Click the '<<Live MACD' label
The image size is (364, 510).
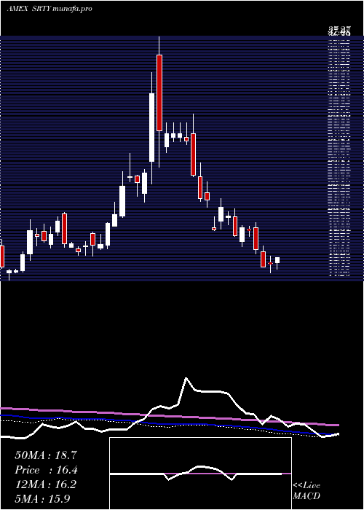tap(306, 490)
